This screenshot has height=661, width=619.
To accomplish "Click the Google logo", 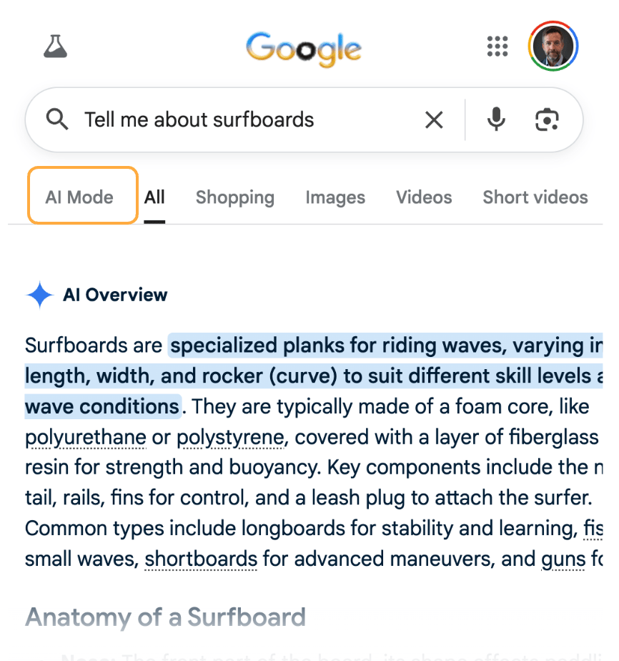I will click(304, 47).
